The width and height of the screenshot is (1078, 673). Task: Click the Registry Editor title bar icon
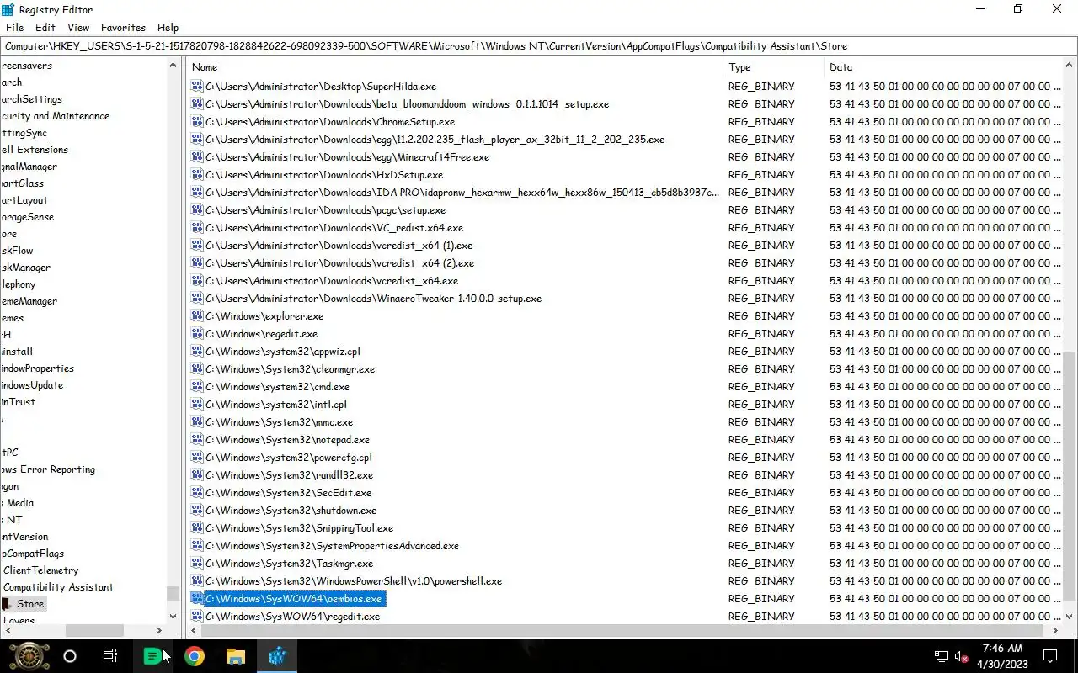coord(8,9)
